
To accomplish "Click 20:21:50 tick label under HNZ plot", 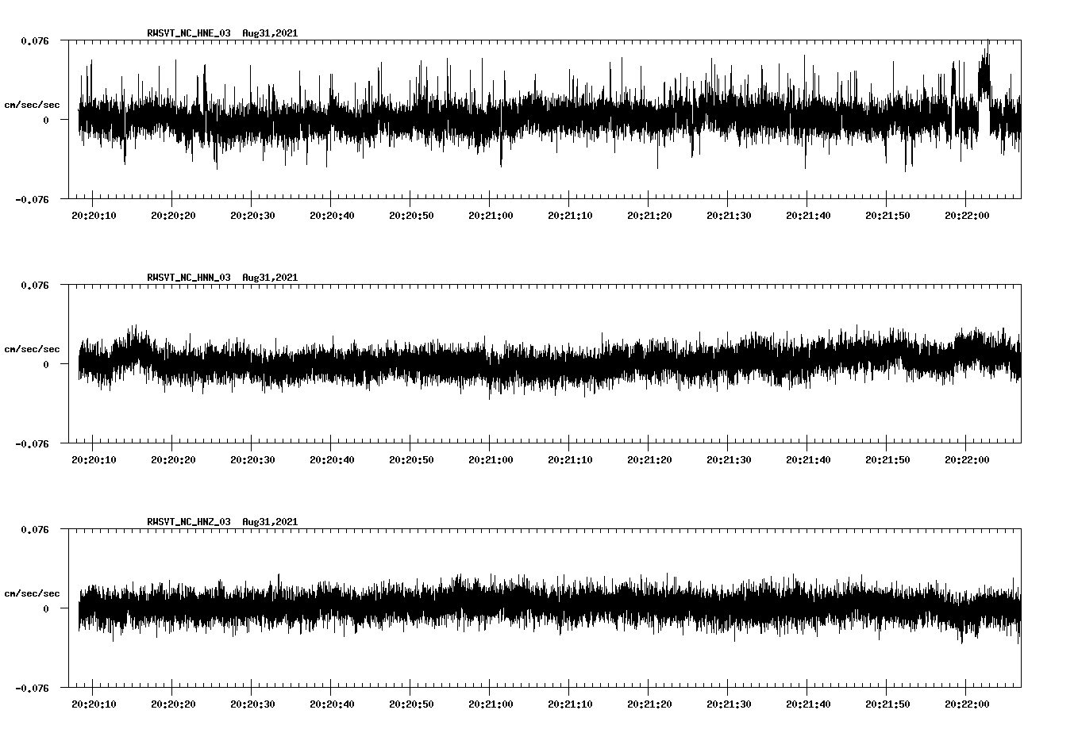I will pyautogui.click(x=887, y=704).
